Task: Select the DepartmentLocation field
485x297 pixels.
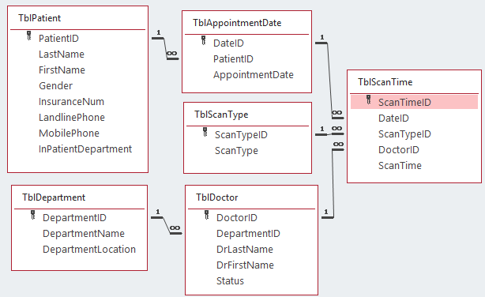Action: [89, 250]
